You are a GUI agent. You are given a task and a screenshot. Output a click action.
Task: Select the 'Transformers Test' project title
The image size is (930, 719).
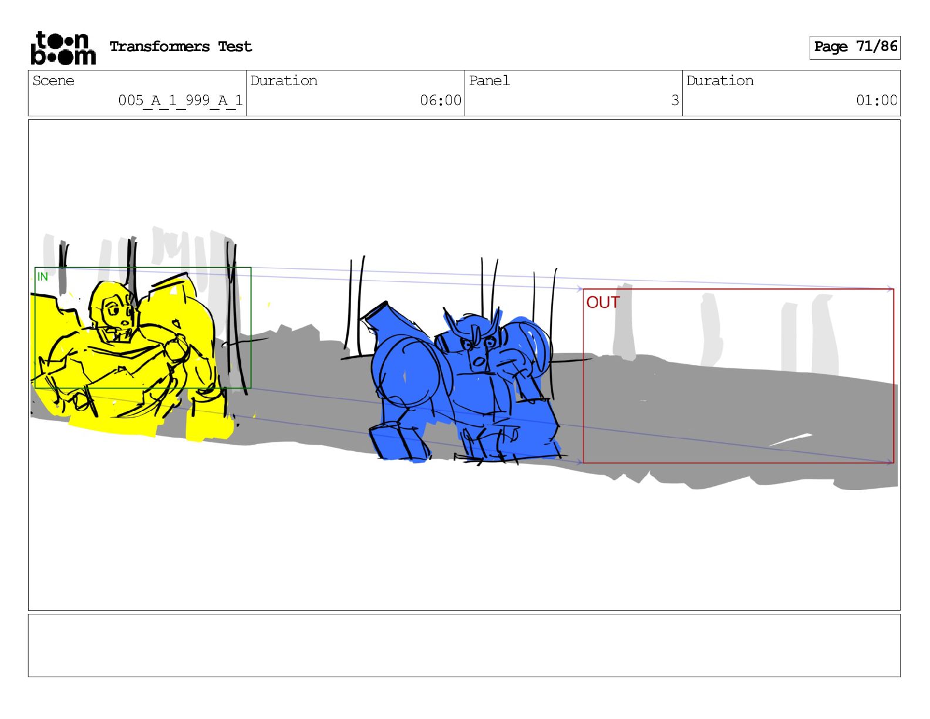[181, 47]
